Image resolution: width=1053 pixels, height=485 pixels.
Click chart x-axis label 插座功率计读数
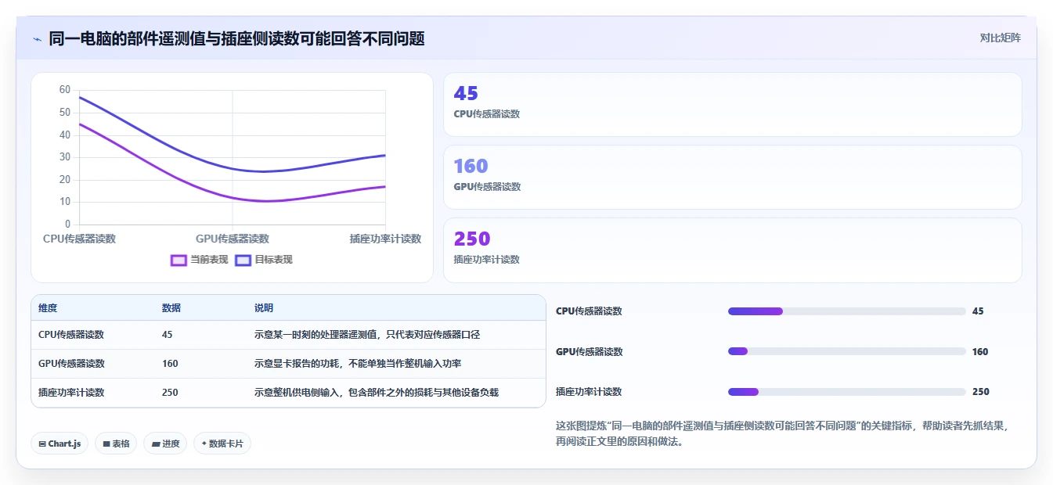385,239
